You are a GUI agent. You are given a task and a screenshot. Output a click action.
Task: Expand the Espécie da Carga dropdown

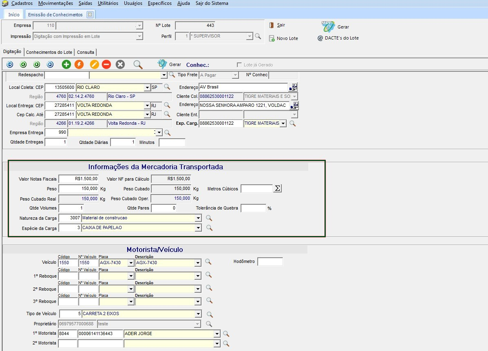[x=198, y=228]
